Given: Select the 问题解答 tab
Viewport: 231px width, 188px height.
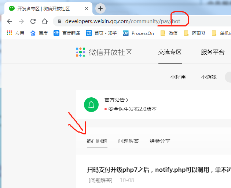Looking at the screenshot, I should tap(128, 141).
